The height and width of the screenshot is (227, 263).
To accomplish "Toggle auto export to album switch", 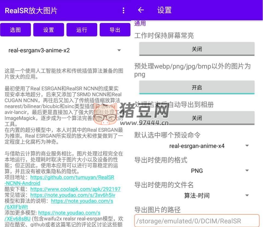I will (197, 118).
